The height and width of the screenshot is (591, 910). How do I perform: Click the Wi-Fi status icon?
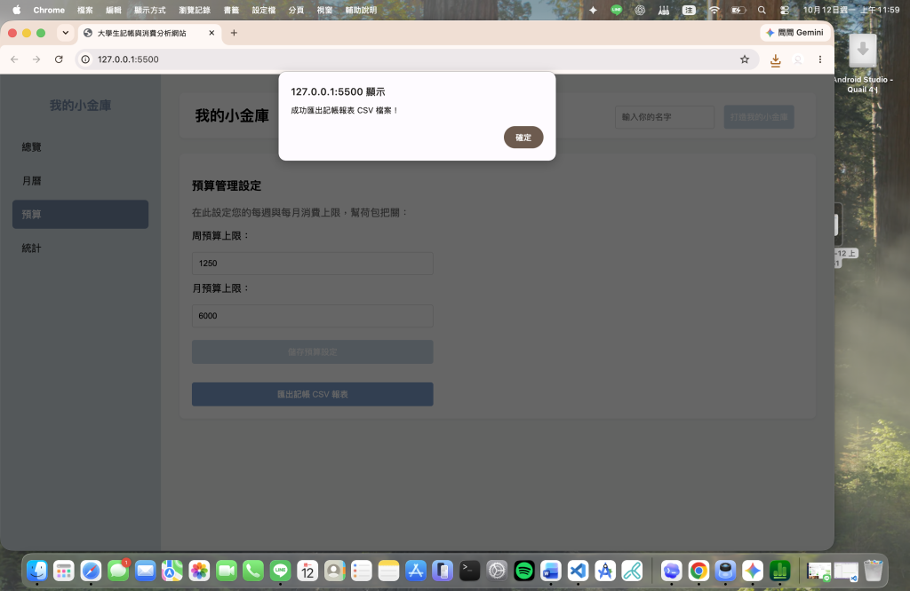point(714,10)
